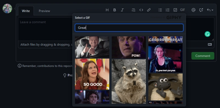
Task: Insert a heading with the H icon
Action: click(x=107, y=10)
